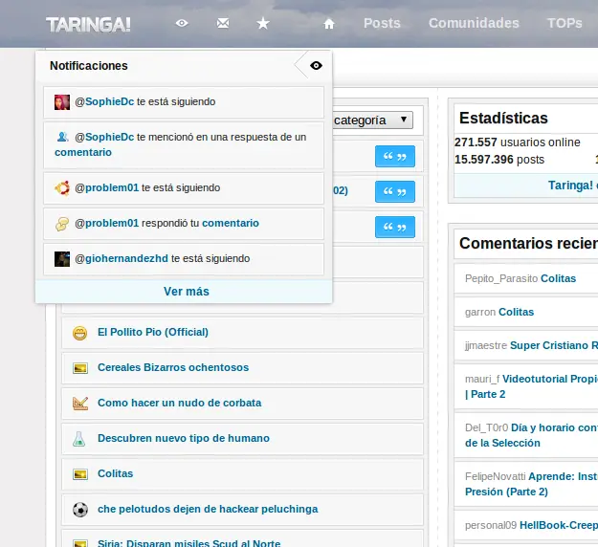Image resolution: width=598 pixels, height=547 pixels.
Task: Click the Taringa! logo
Action: tap(88, 25)
